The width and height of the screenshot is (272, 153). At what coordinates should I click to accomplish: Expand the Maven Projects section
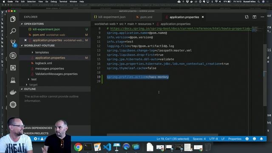coord(36,133)
